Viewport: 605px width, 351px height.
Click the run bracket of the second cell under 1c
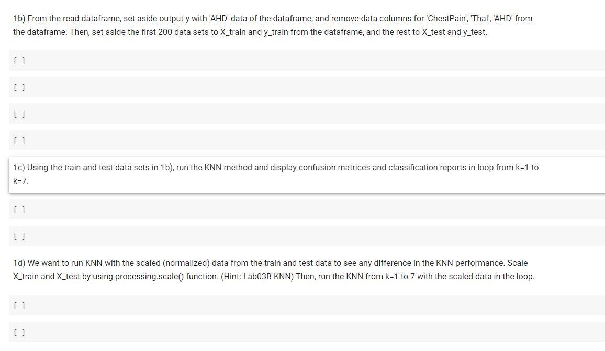tap(19, 236)
